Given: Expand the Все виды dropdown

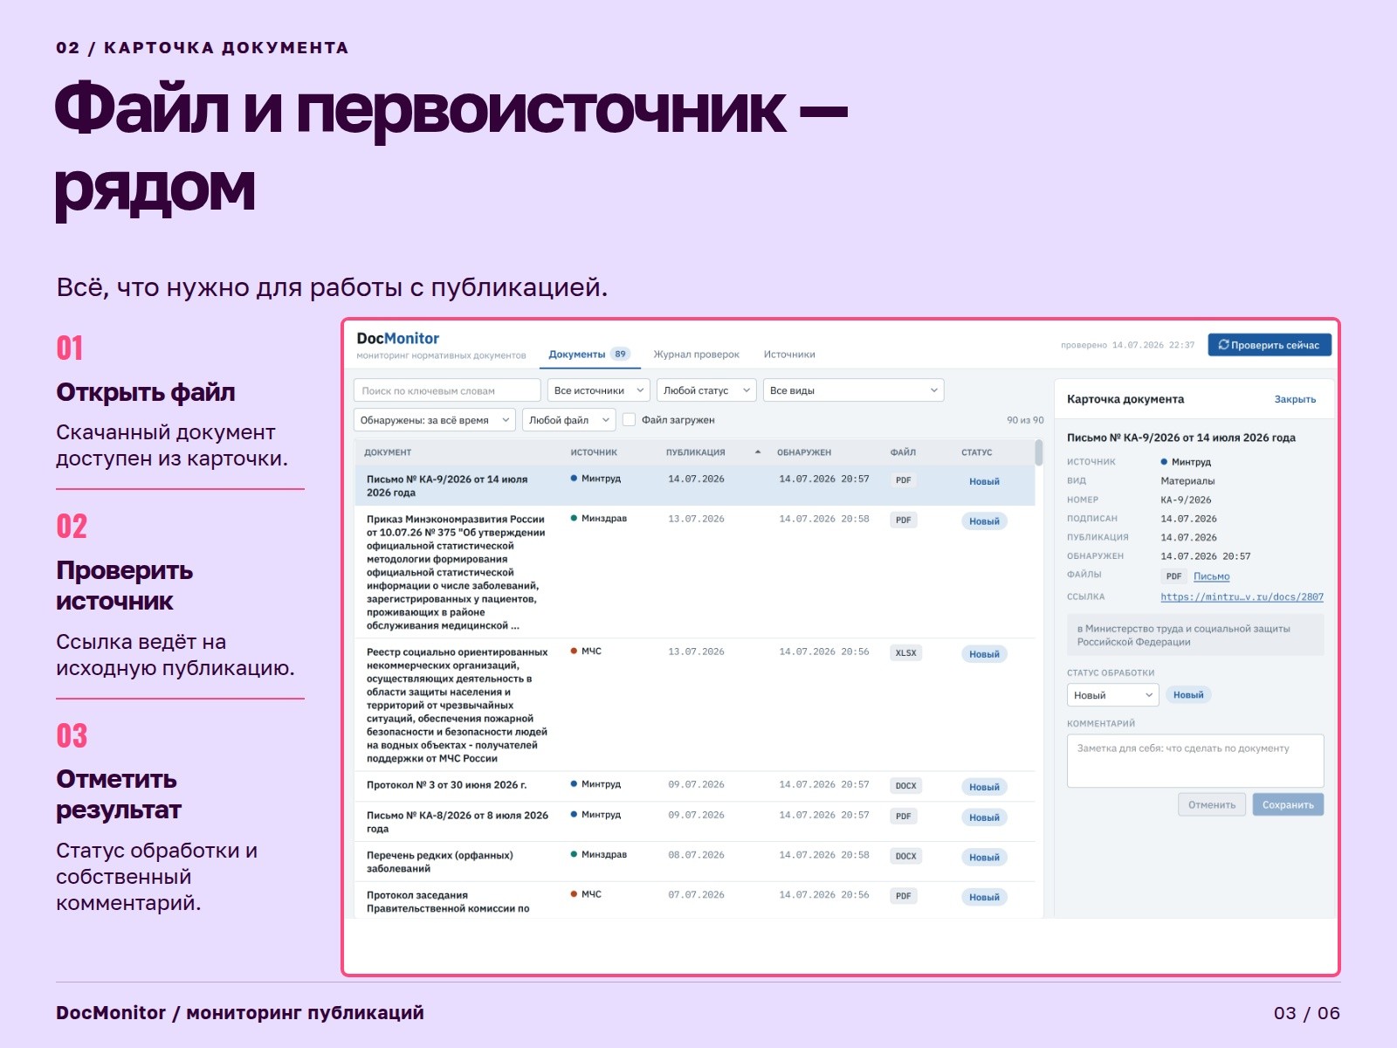Looking at the screenshot, I should coord(853,390).
